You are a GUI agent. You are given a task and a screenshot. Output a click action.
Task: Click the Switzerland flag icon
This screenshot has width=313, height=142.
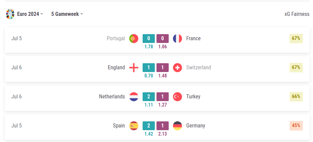[x=178, y=68]
